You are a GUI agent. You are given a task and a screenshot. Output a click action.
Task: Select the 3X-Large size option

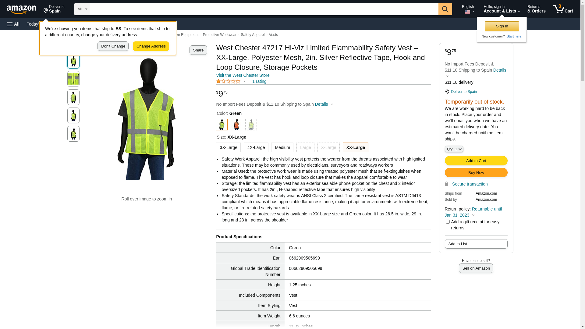click(x=228, y=147)
